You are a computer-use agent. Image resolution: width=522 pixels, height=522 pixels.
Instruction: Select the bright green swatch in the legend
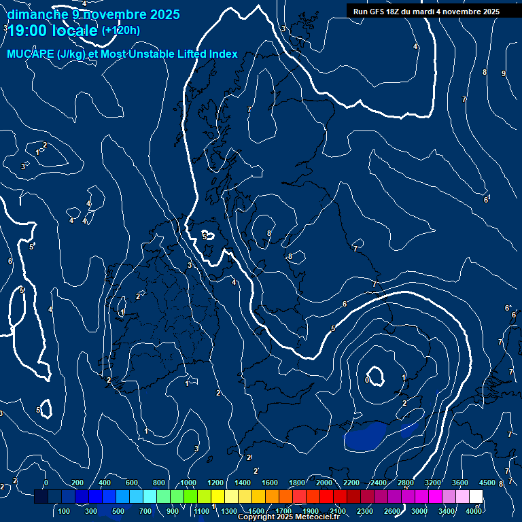pyautogui.click(x=190, y=497)
